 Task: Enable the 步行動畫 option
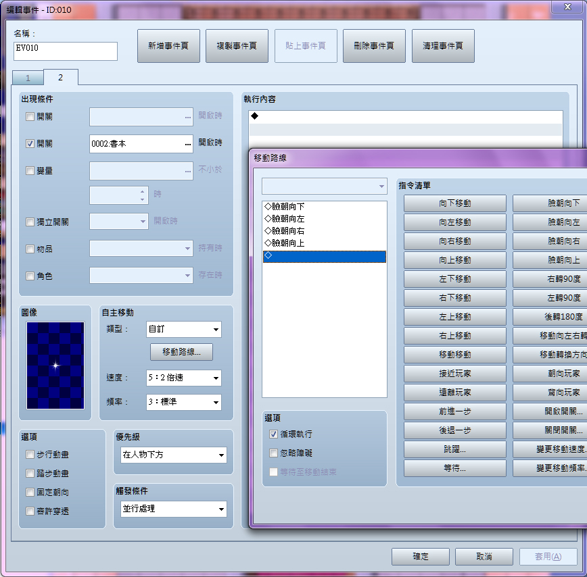coord(30,454)
